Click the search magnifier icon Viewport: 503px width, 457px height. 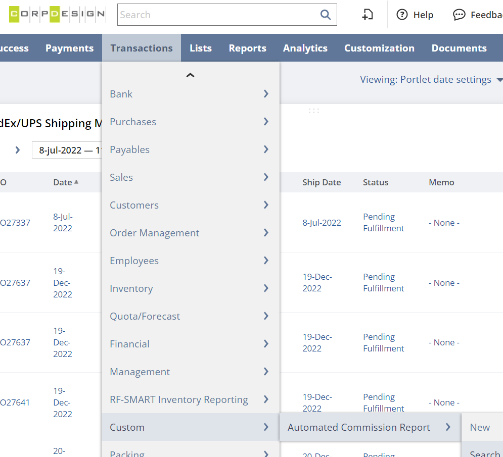tap(326, 15)
